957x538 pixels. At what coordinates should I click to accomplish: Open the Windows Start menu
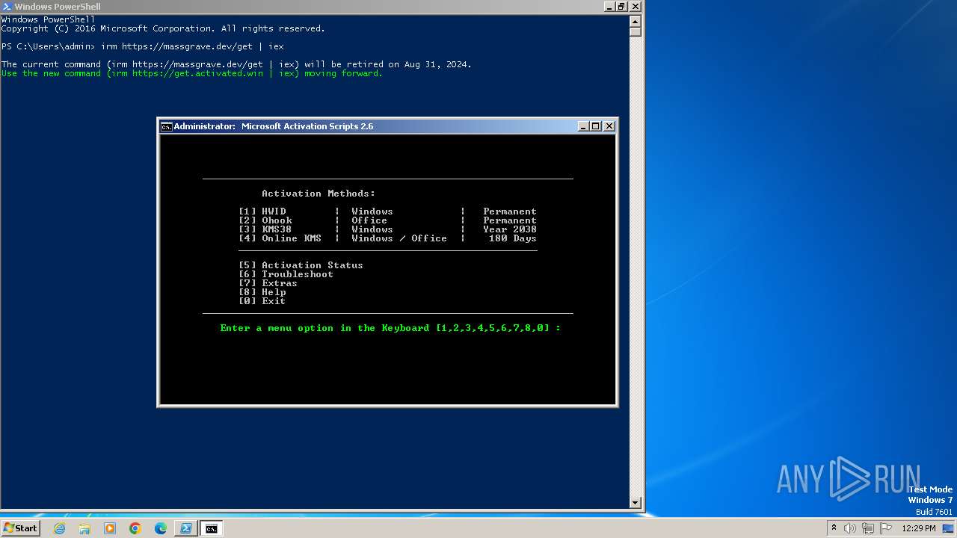tap(20, 528)
